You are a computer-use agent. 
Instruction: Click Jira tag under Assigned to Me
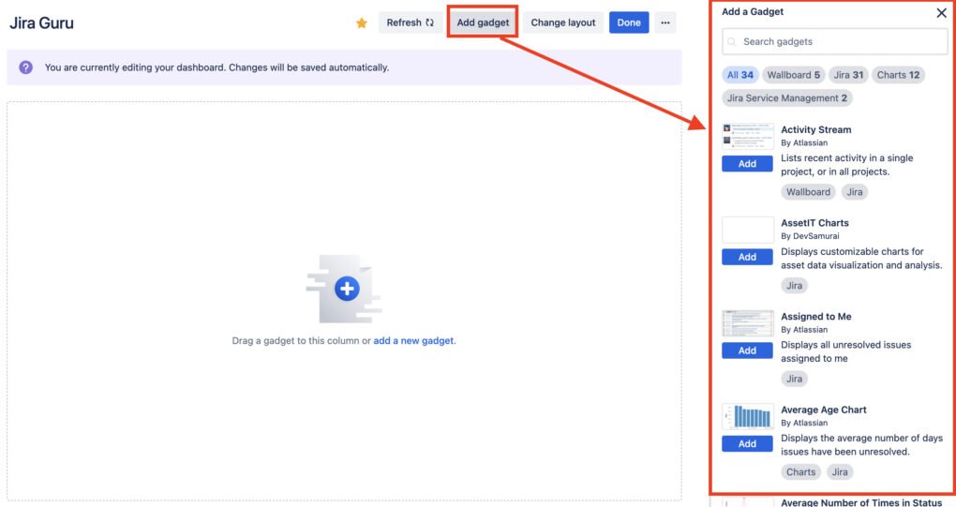[794, 379]
